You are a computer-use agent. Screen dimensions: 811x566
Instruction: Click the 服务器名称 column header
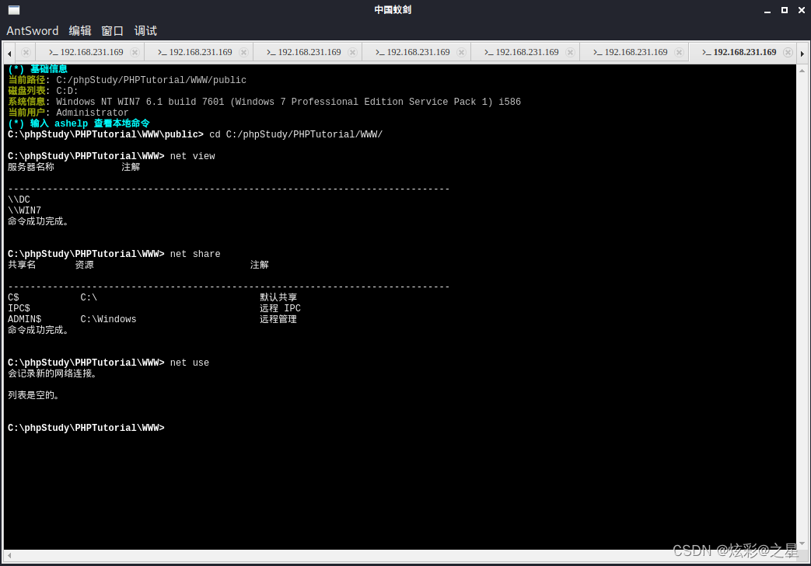click(30, 168)
